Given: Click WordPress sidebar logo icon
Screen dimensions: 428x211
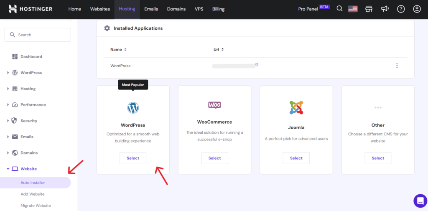Looking at the screenshot, I should pyautogui.click(x=15, y=73).
